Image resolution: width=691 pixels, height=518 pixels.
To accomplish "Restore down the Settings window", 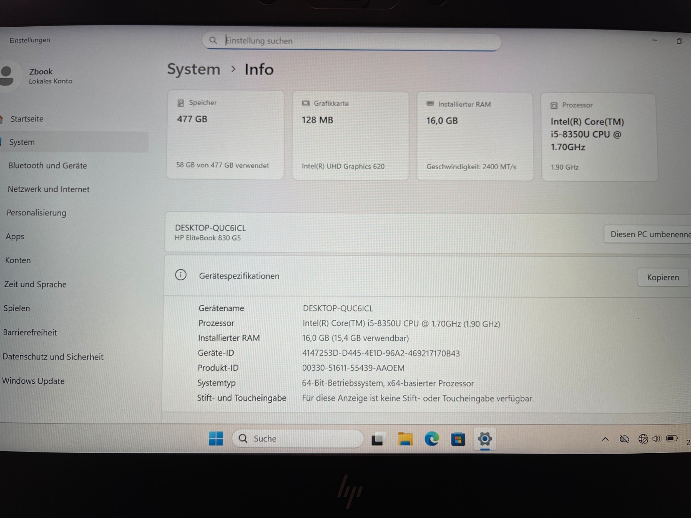I will point(679,41).
